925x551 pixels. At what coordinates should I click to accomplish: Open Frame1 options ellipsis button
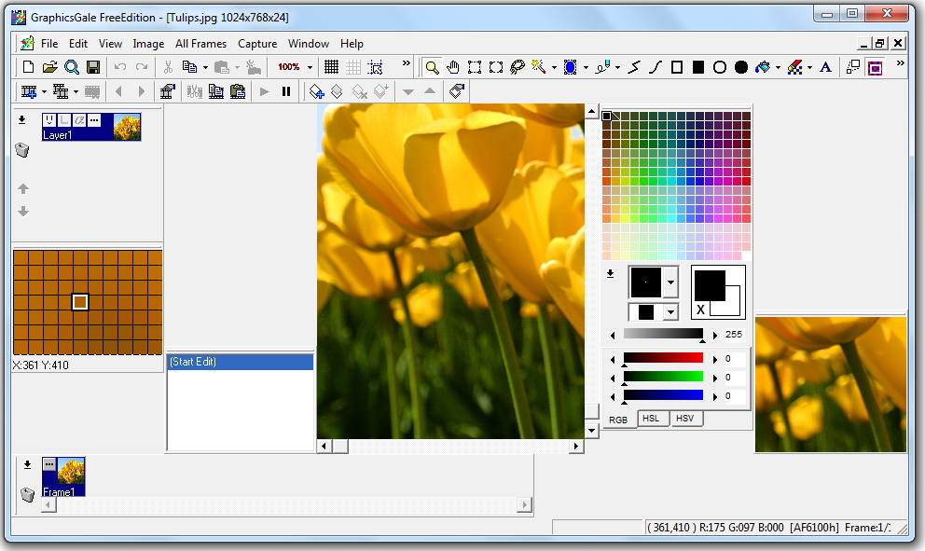tap(49, 464)
